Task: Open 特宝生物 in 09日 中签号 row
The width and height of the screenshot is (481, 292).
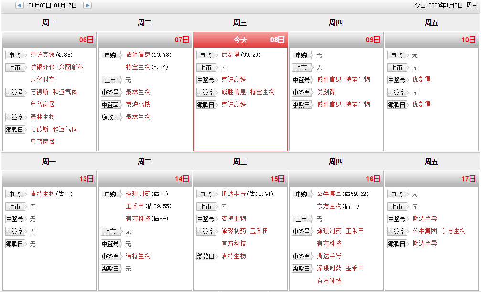Action: click(x=358, y=79)
